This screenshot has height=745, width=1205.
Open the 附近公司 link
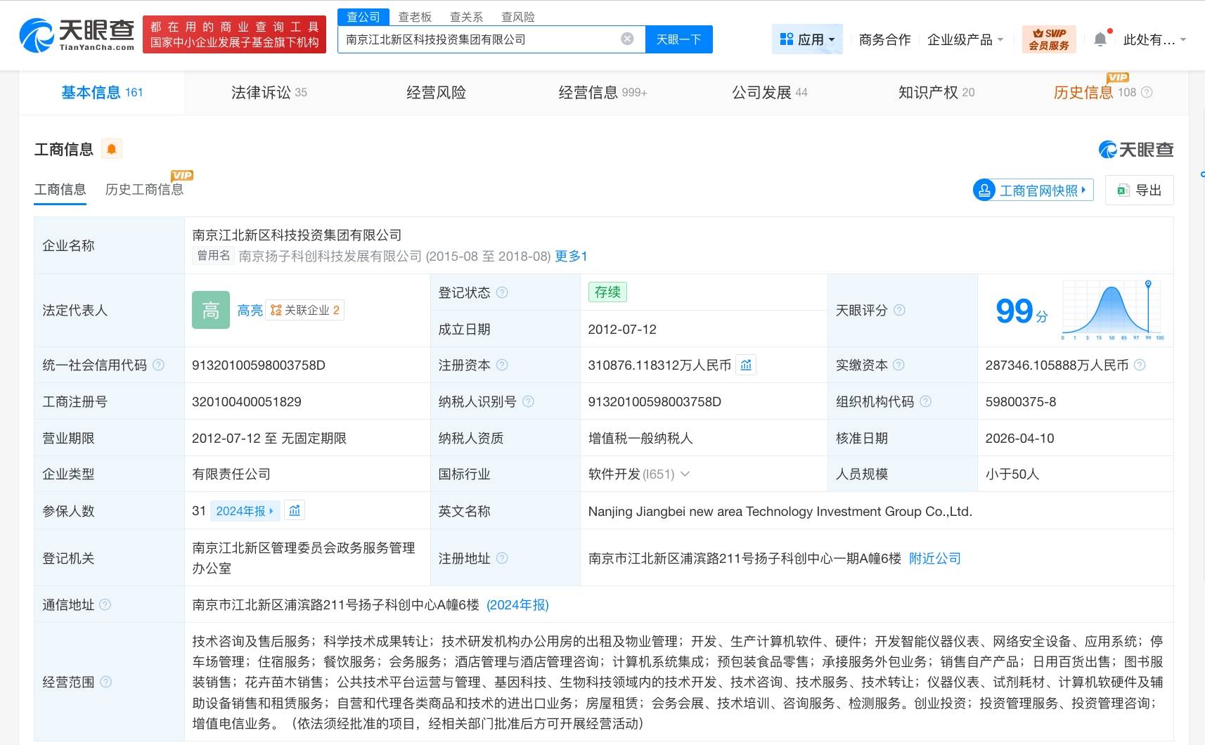tap(935, 559)
